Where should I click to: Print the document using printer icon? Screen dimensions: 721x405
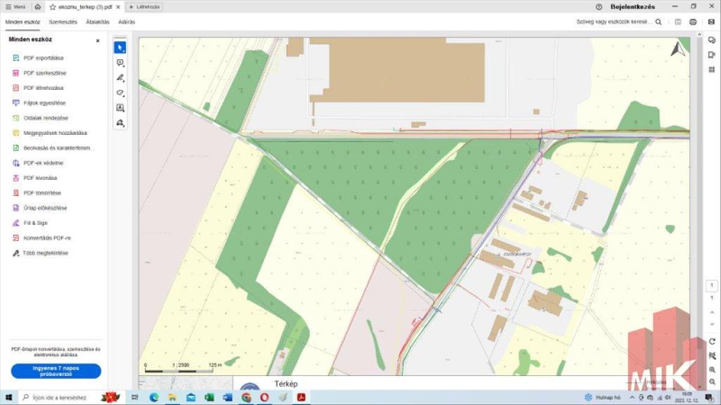pyautogui.click(x=693, y=22)
